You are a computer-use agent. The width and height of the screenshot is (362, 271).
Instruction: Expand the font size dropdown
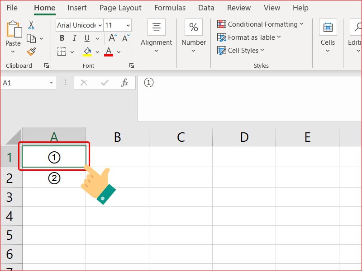pos(128,25)
